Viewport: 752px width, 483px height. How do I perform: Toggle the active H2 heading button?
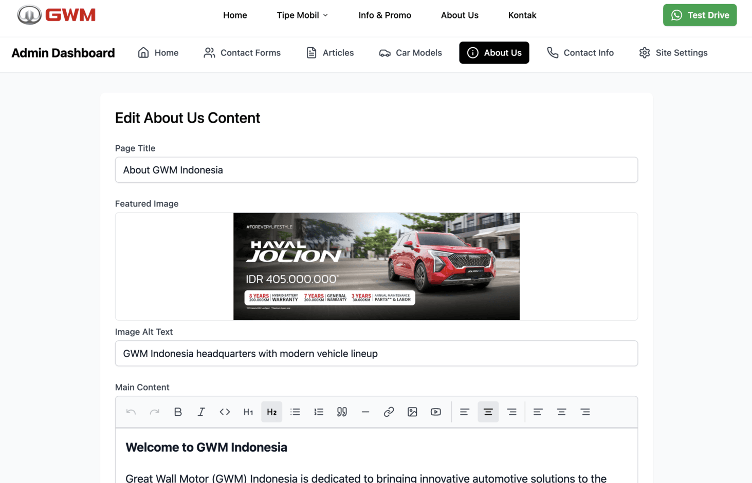tap(271, 412)
